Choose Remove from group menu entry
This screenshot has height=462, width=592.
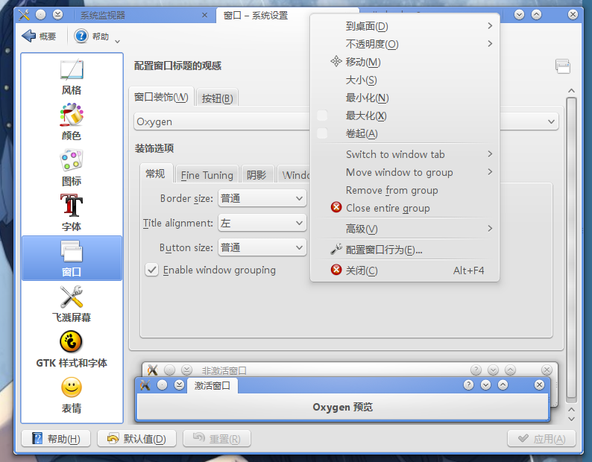click(405, 190)
